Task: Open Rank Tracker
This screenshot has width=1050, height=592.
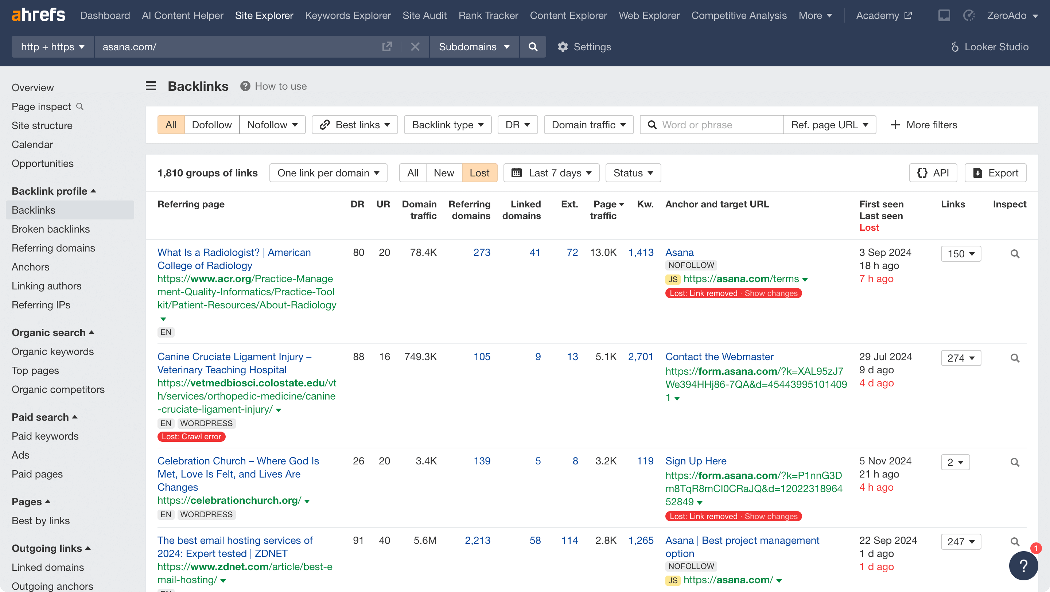Action: (488, 15)
